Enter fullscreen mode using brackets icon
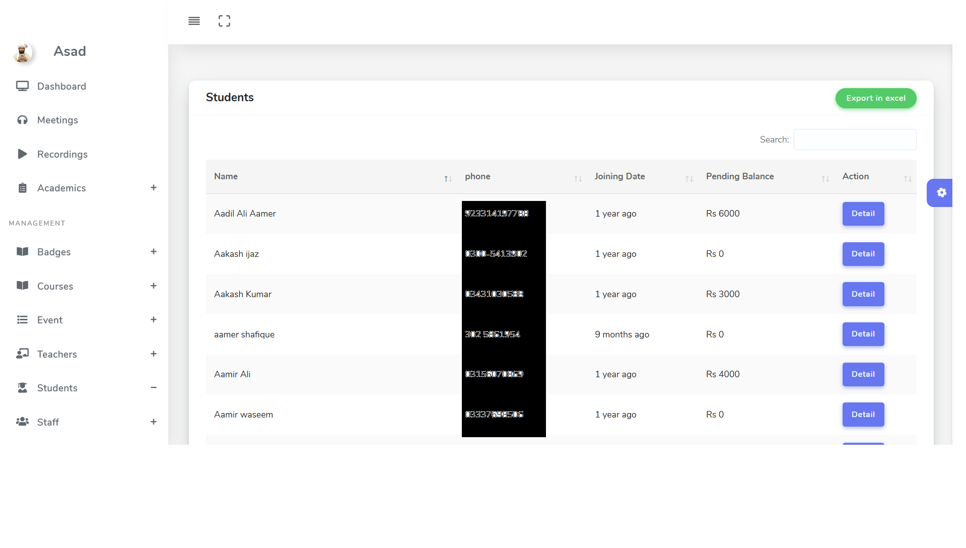The image size is (966, 548). coord(224,21)
